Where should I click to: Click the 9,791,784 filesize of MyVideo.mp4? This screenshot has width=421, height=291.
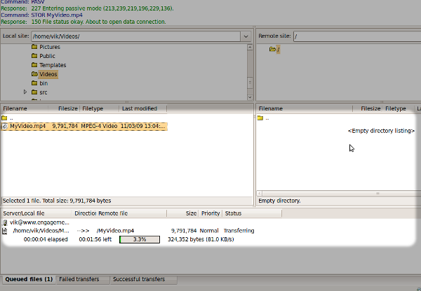[65, 126]
